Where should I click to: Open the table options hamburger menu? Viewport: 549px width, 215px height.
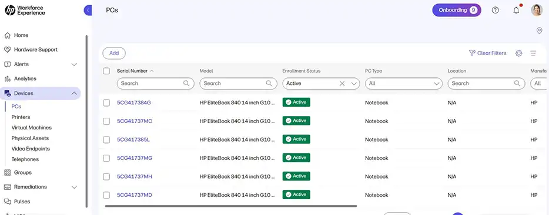pyautogui.click(x=533, y=53)
